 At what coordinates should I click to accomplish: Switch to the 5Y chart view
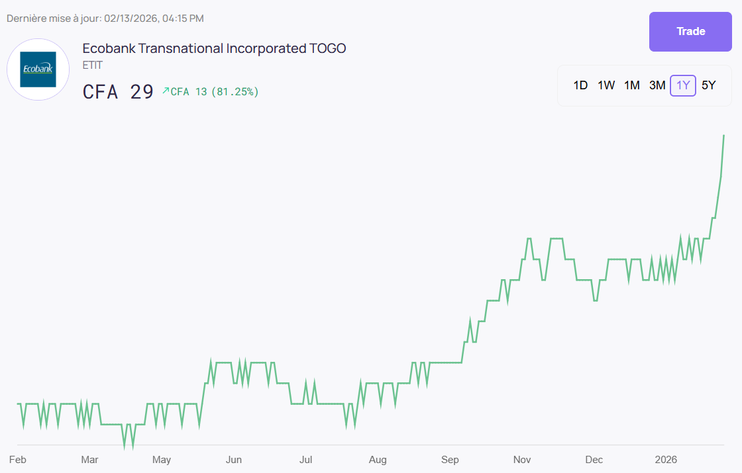(x=709, y=85)
